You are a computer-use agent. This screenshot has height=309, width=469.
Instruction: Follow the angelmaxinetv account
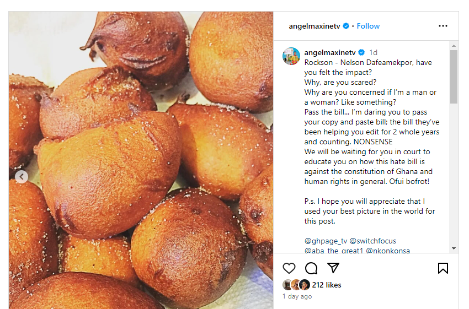pos(368,26)
